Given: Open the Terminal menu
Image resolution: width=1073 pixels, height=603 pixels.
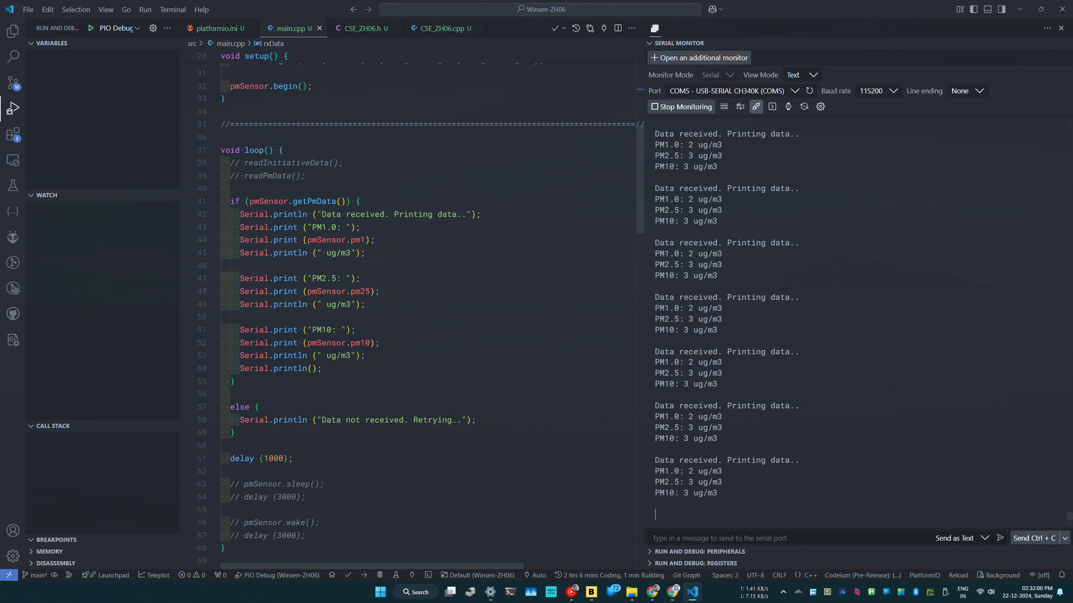Looking at the screenshot, I should pos(173,9).
